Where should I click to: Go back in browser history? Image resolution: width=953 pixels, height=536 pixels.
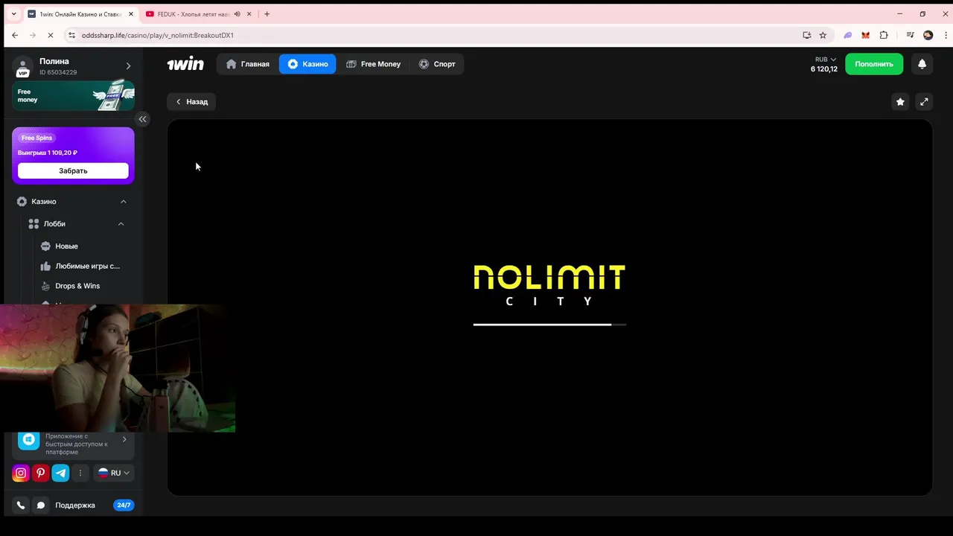coord(15,35)
